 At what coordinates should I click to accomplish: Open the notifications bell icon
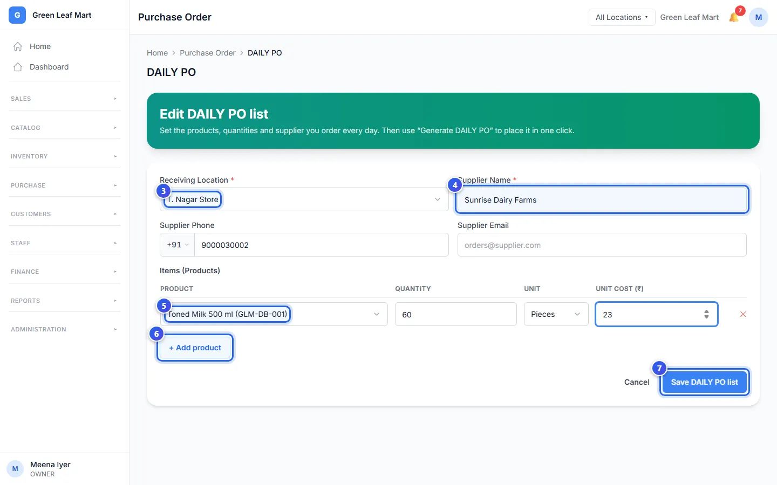click(734, 17)
